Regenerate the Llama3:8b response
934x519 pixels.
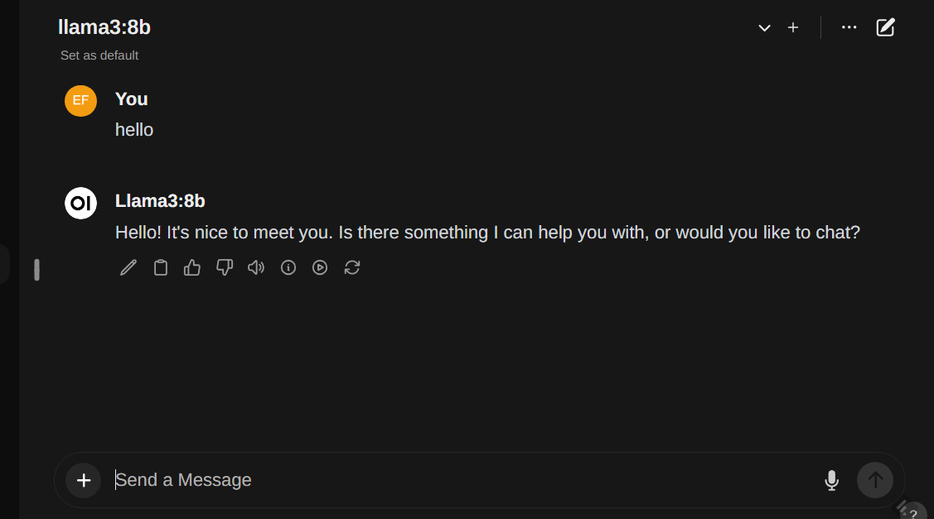[x=352, y=267]
